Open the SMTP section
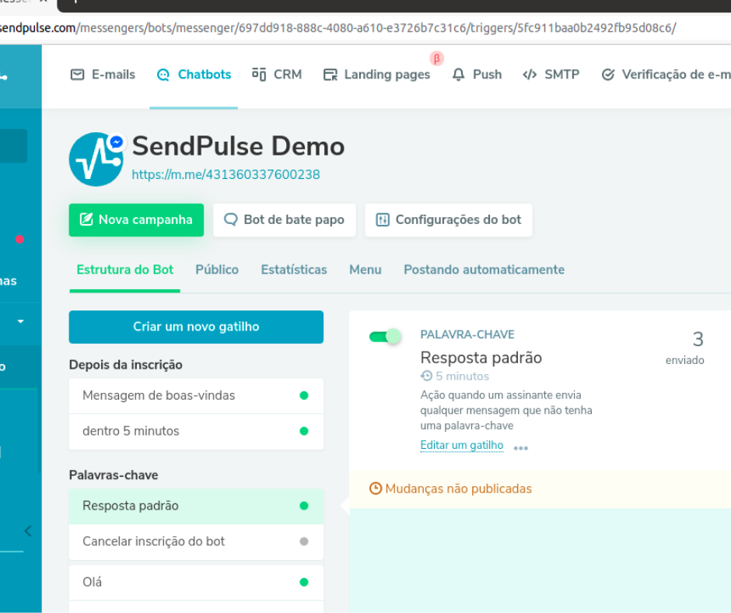 point(551,75)
